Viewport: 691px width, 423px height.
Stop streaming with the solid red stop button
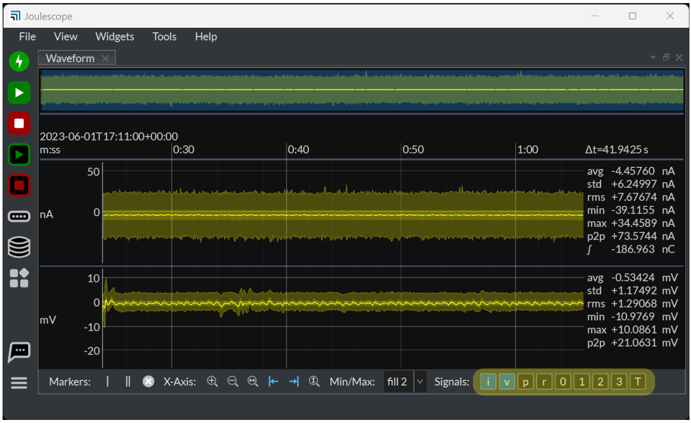[19, 124]
